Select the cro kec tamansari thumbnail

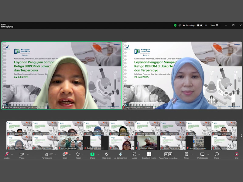[70, 143]
